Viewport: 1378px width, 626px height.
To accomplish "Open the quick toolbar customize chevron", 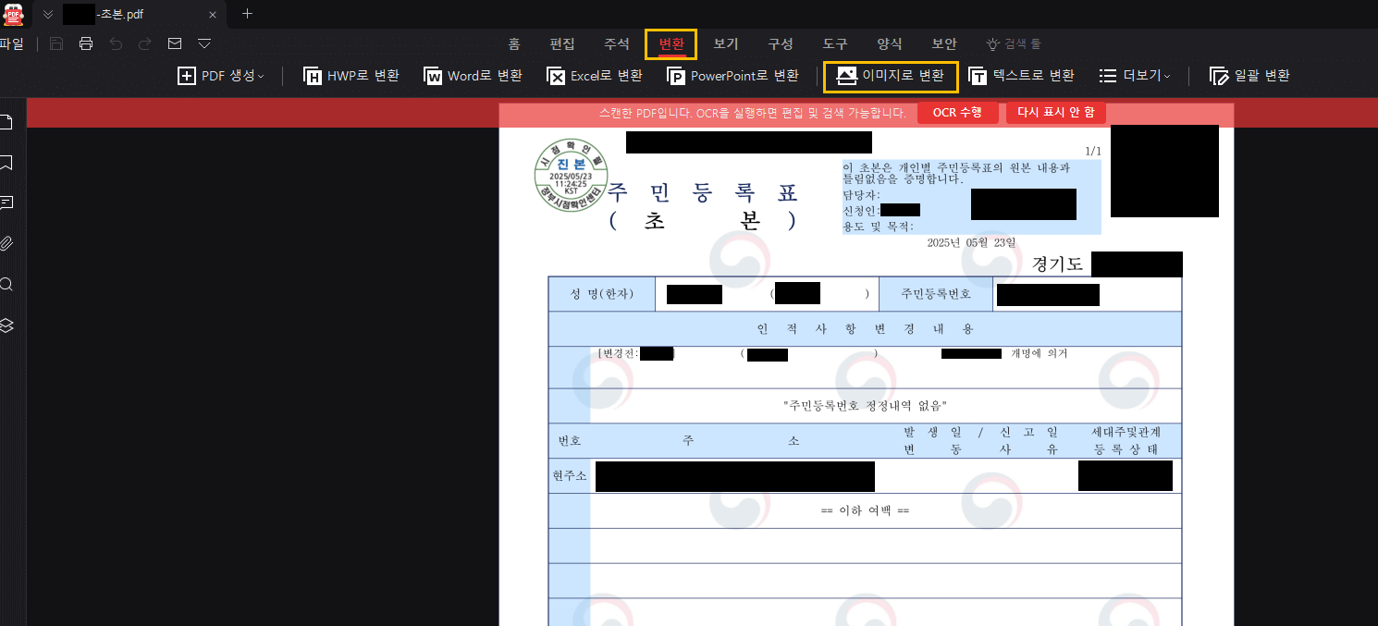I will click(203, 43).
